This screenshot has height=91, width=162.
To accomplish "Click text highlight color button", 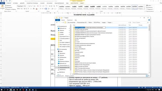I will (34, 9).
